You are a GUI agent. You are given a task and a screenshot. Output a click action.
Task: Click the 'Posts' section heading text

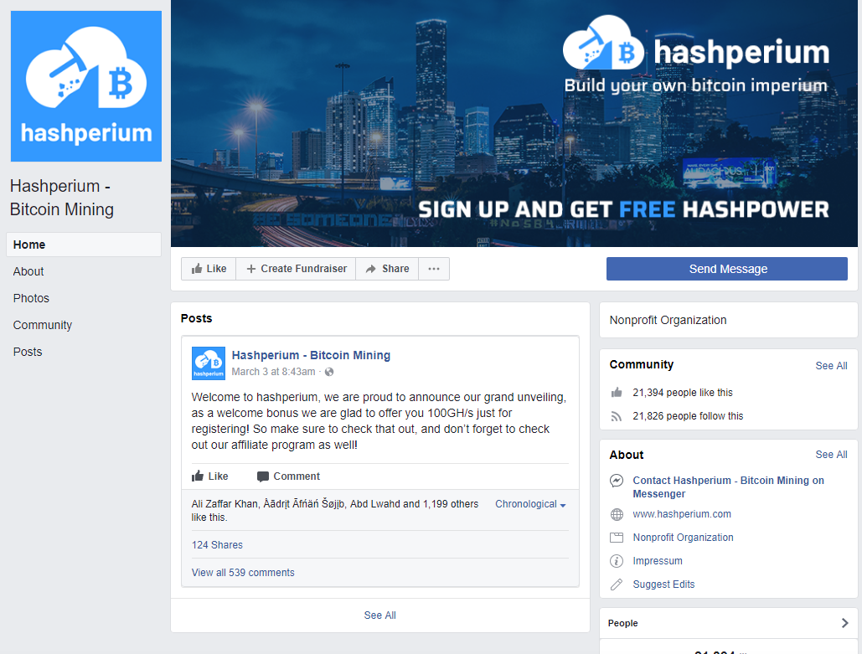(x=196, y=319)
